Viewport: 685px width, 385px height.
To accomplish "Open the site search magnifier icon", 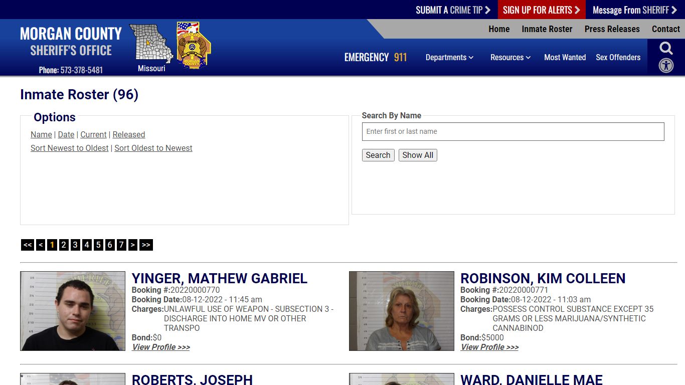I will coord(666,49).
